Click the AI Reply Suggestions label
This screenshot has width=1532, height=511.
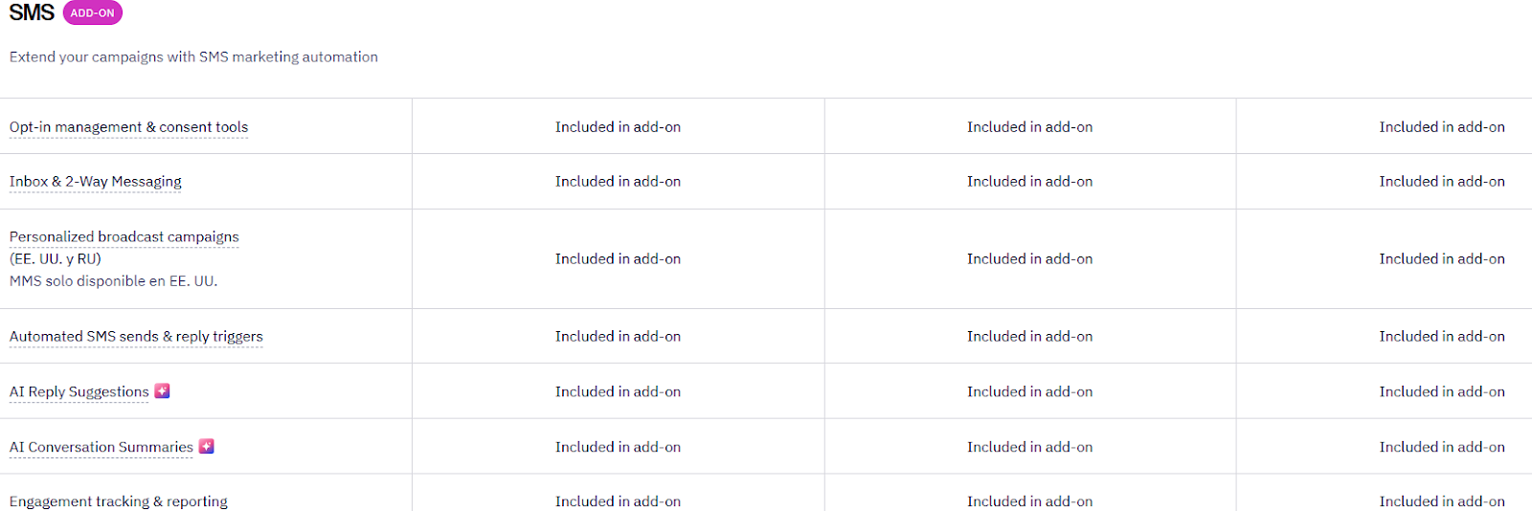coord(79,392)
